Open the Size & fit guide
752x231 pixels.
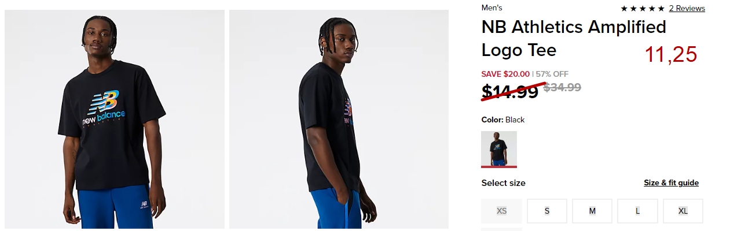pyautogui.click(x=671, y=182)
